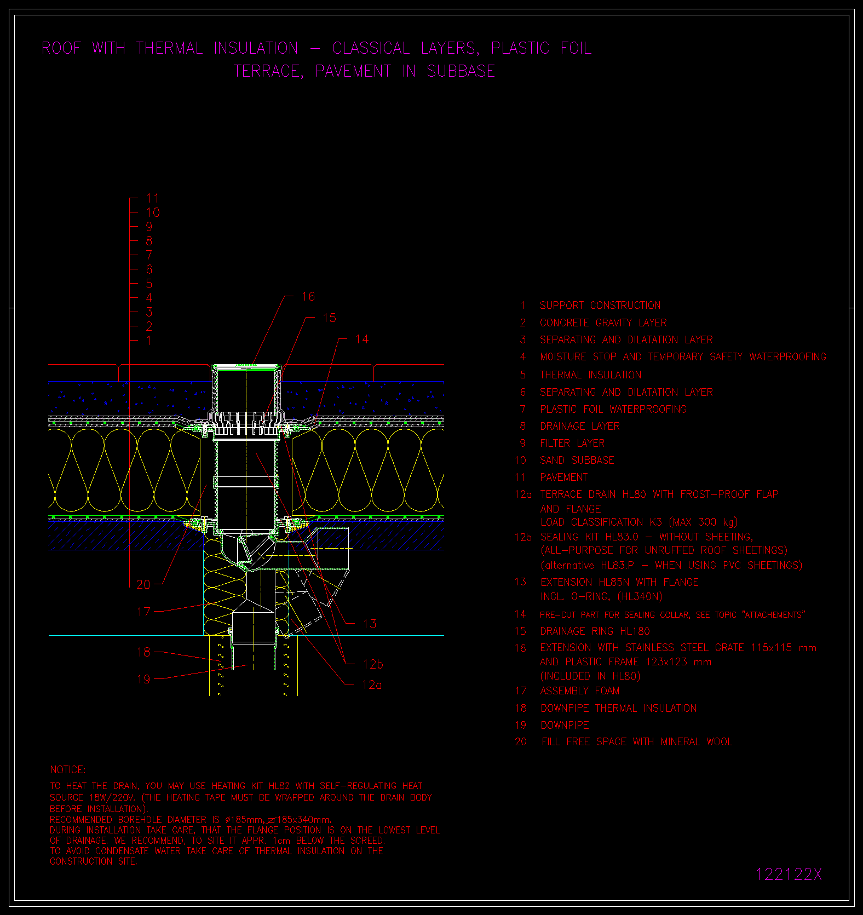Select callout label '18' near downpipe
Screen dimensions: 863x915
[143, 652]
